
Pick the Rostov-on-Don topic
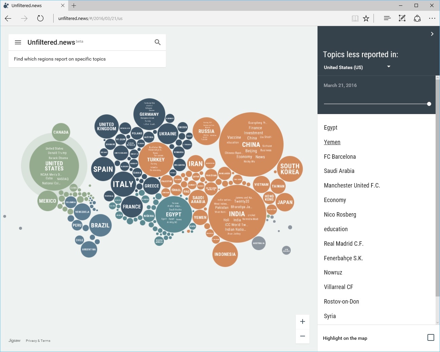(x=341, y=302)
